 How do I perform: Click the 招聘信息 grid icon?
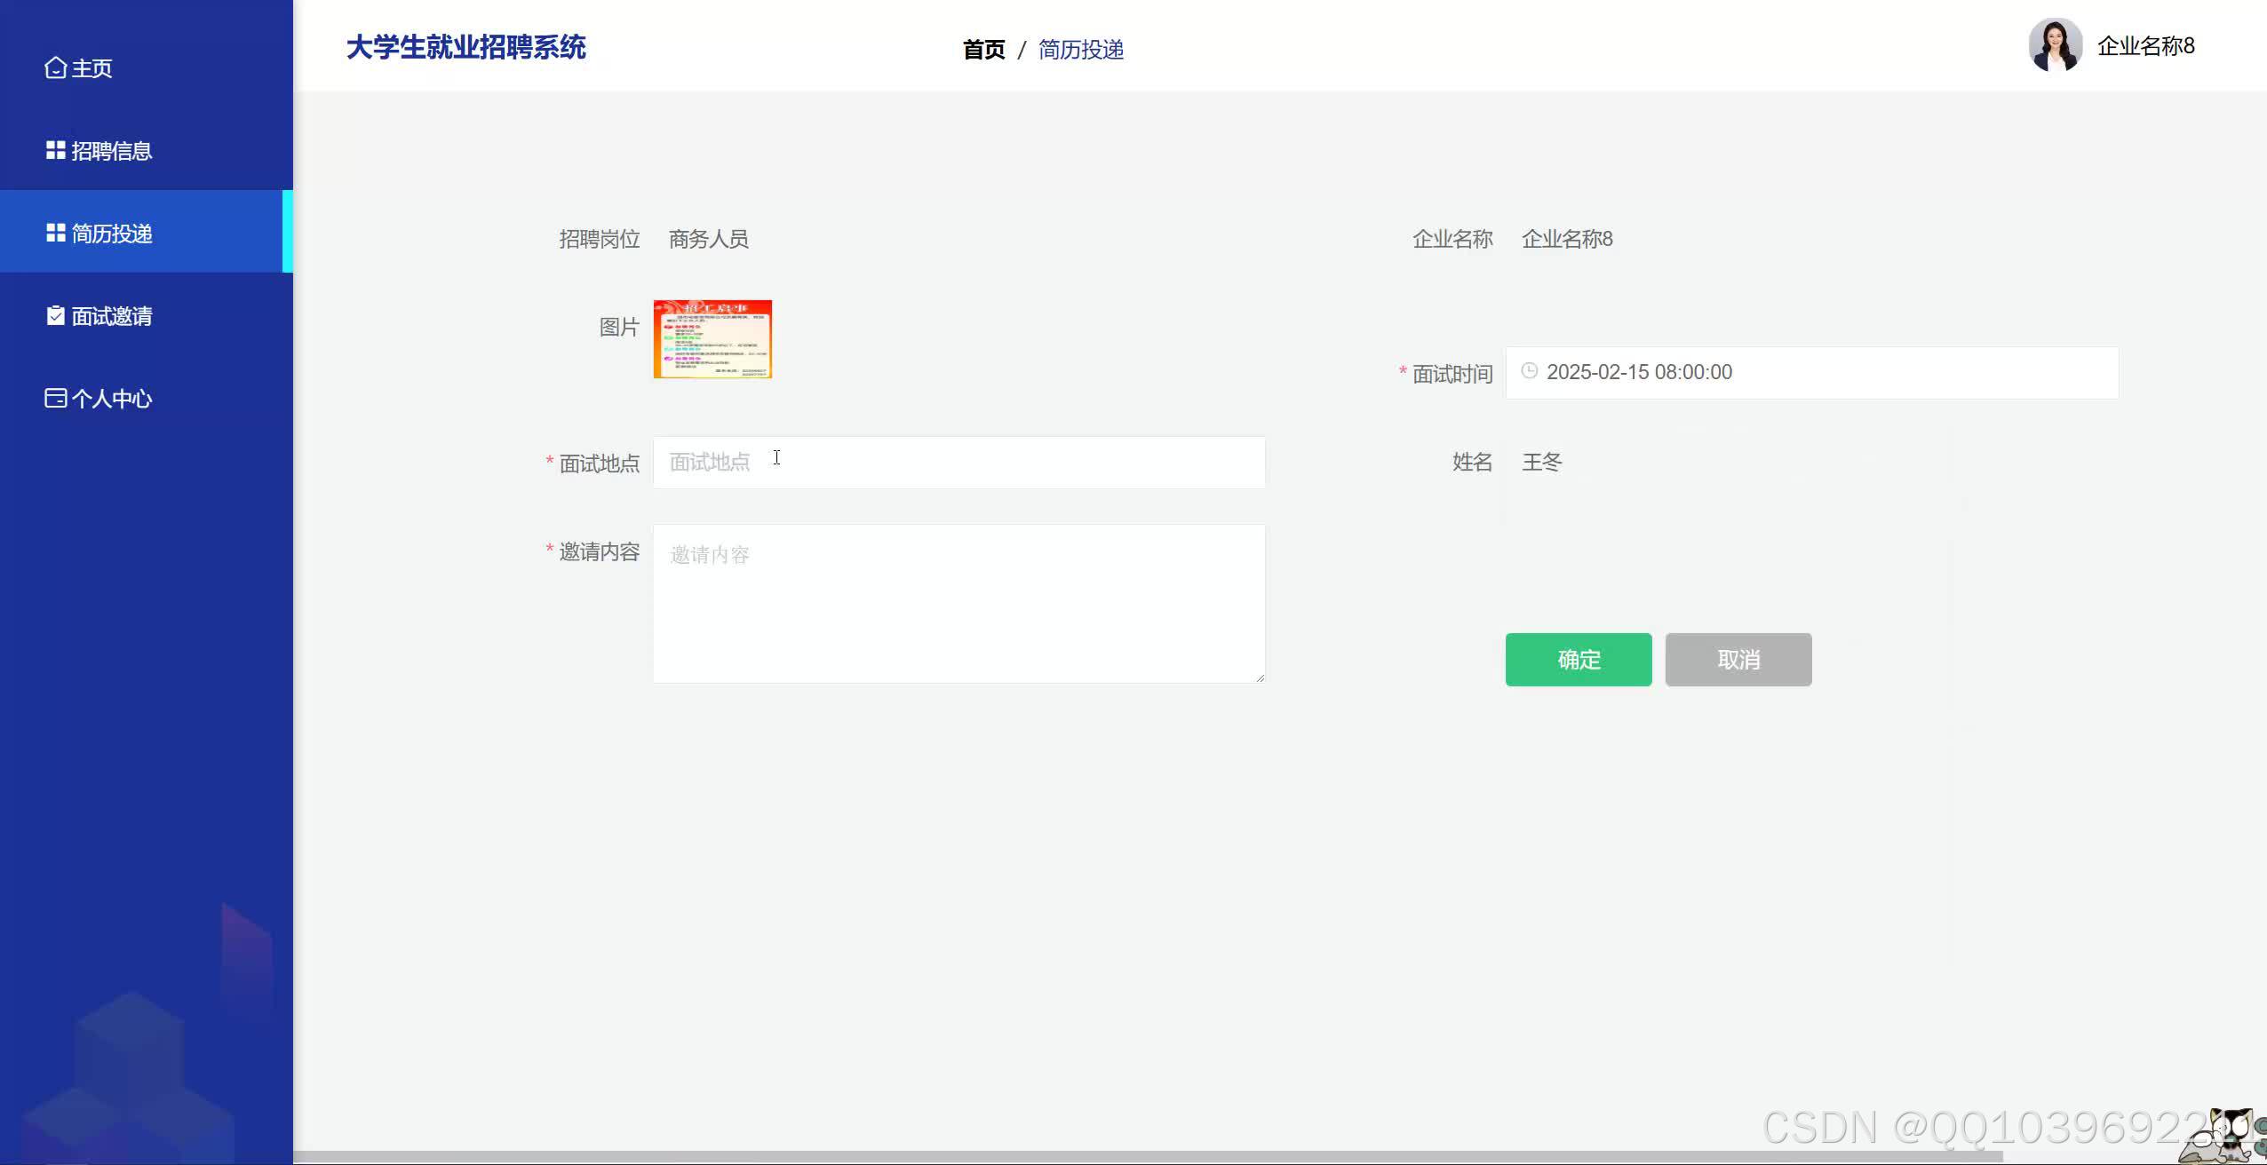coord(55,150)
